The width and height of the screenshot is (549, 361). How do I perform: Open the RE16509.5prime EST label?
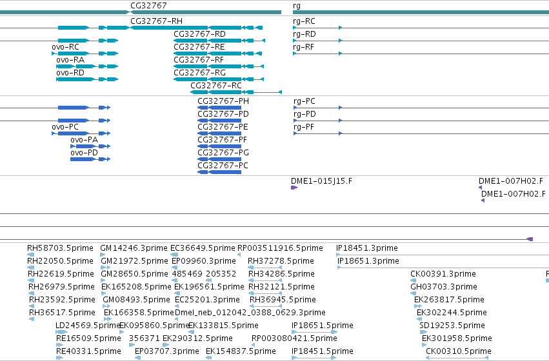point(88,338)
